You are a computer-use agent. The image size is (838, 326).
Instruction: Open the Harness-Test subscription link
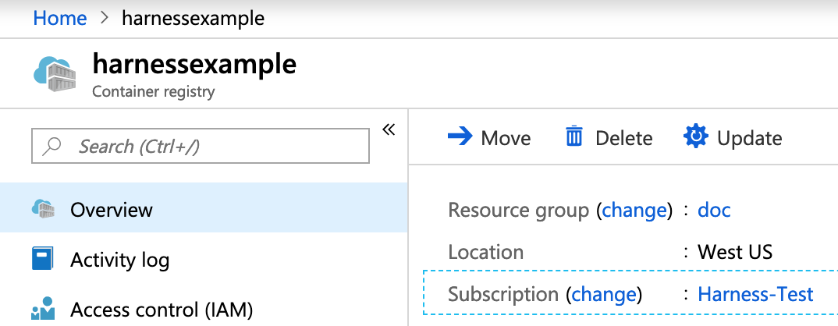point(756,295)
